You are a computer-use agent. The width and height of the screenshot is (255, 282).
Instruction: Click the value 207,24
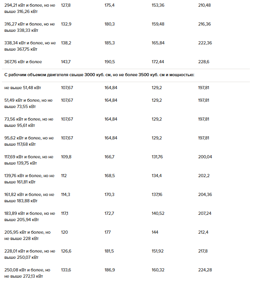(204, 214)
